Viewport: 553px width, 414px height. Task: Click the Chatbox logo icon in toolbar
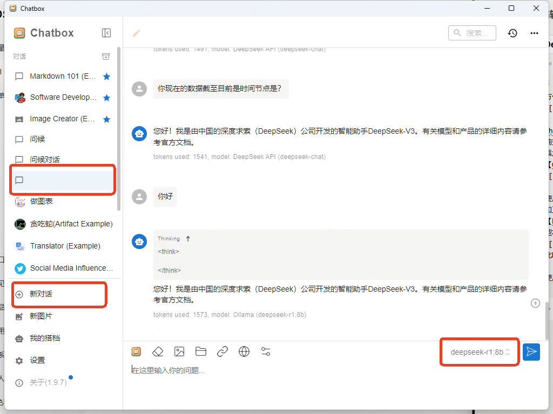coord(136,351)
